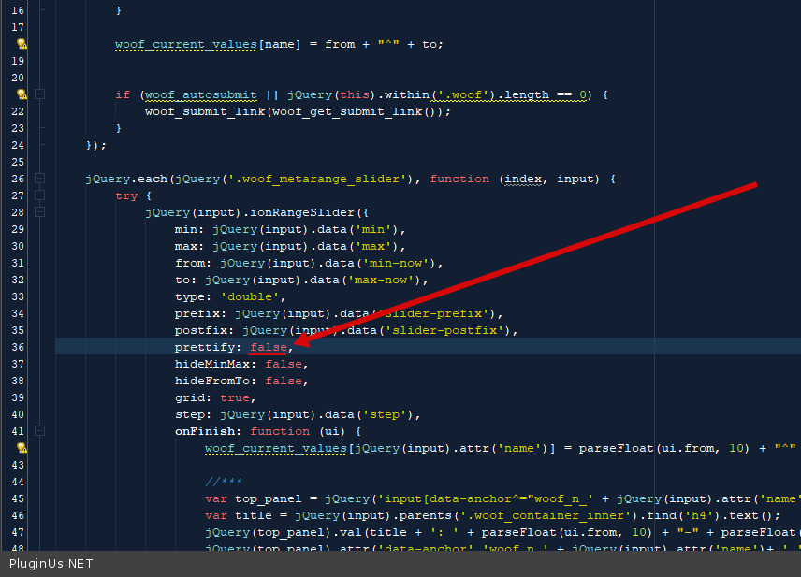The height and width of the screenshot is (577, 801).
Task: Collapse the jQuery.each block at line 26
Action: 40,179
